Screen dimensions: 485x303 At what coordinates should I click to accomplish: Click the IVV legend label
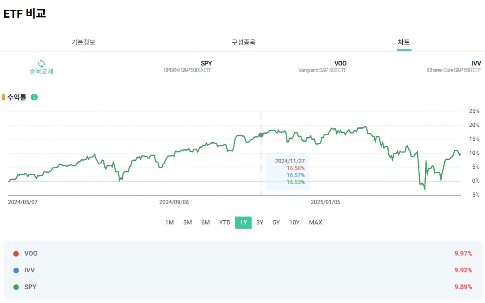tap(29, 270)
